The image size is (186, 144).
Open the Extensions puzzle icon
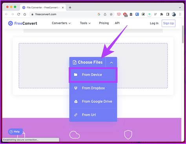[x=162, y=14]
